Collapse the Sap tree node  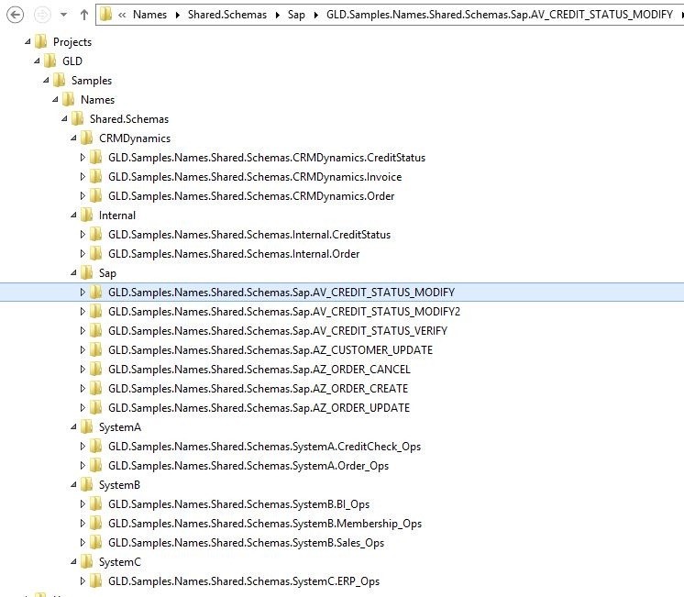(73, 272)
